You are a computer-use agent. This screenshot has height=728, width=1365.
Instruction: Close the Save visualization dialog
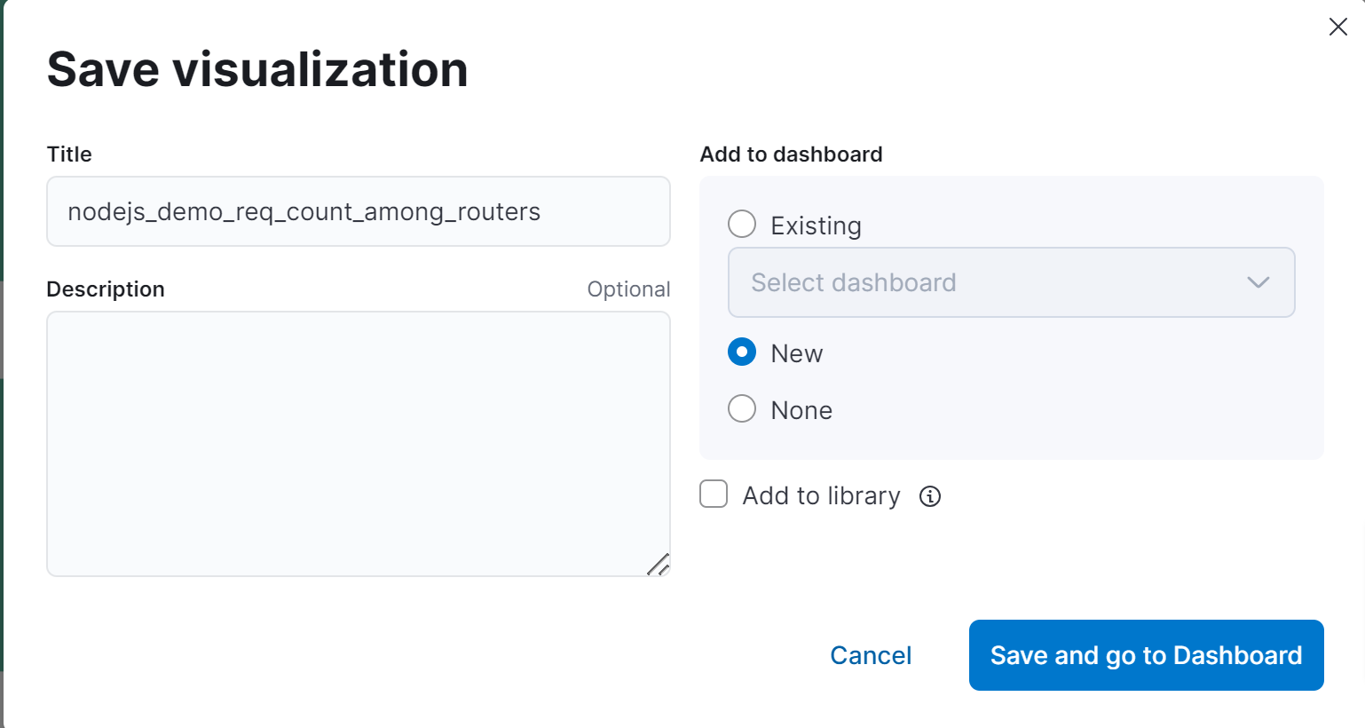(x=1337, y=27)
